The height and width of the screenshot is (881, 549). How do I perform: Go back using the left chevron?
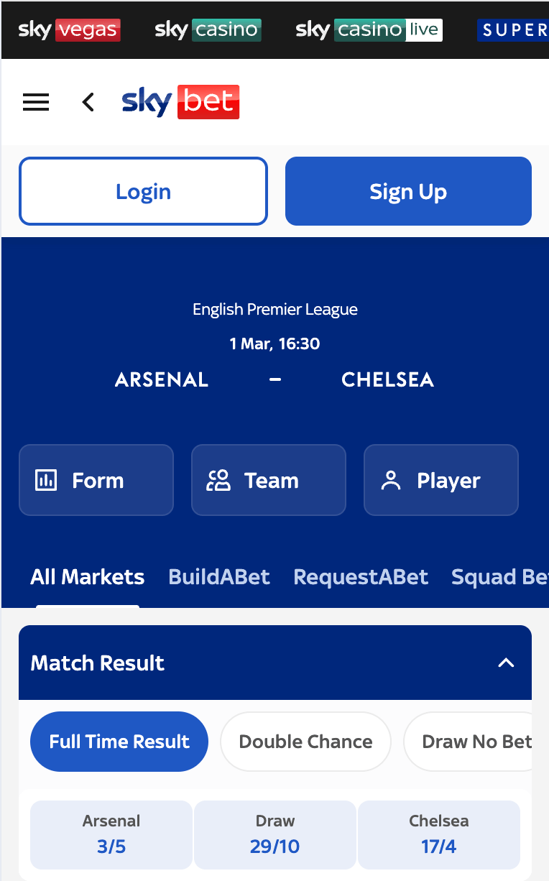[x=88, y=102]
